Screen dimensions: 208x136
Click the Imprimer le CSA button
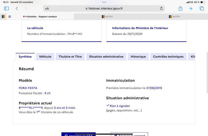coord(79,134)
